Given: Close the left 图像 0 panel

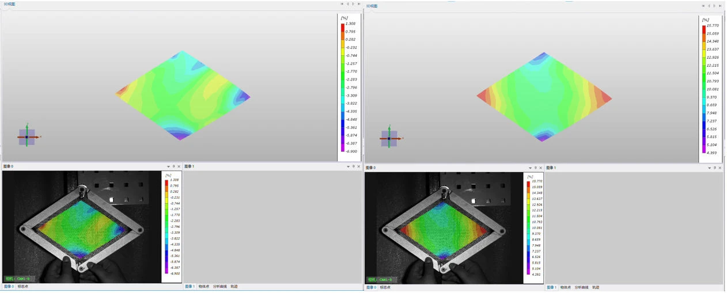Looking at the screenshot, I should click(179, 166).
